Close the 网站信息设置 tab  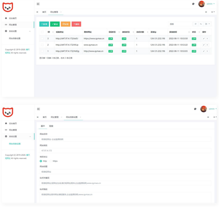80,117
